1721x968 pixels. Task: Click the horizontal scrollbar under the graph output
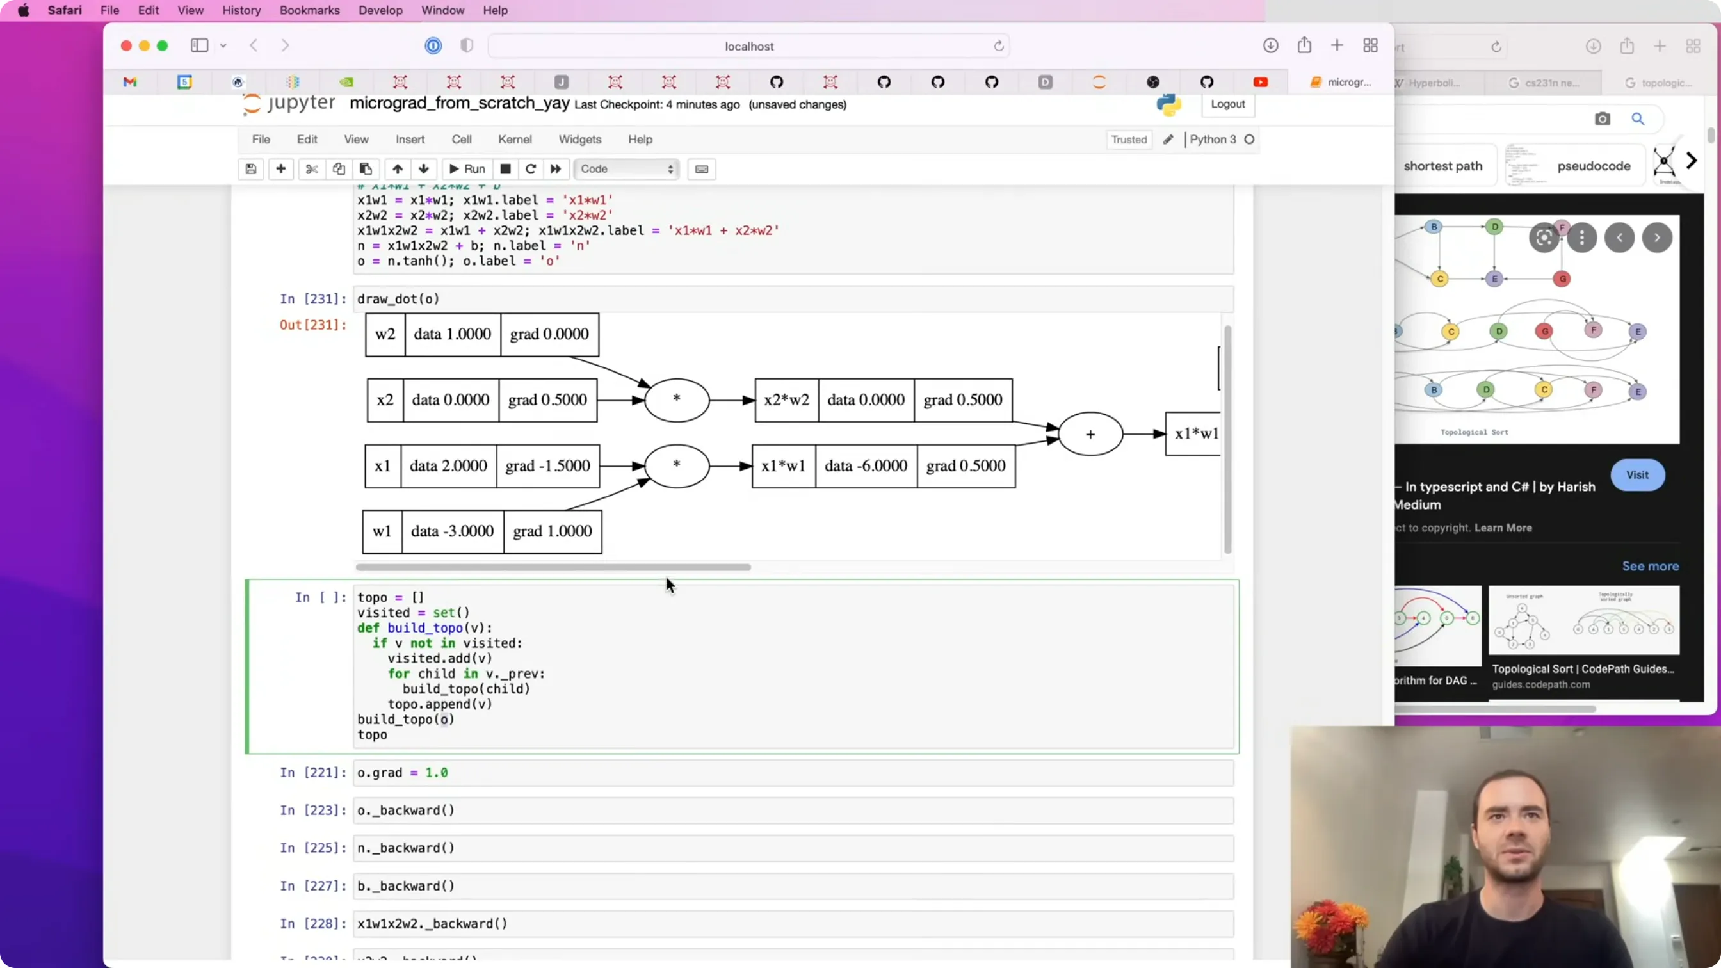[x=553, y=567]
